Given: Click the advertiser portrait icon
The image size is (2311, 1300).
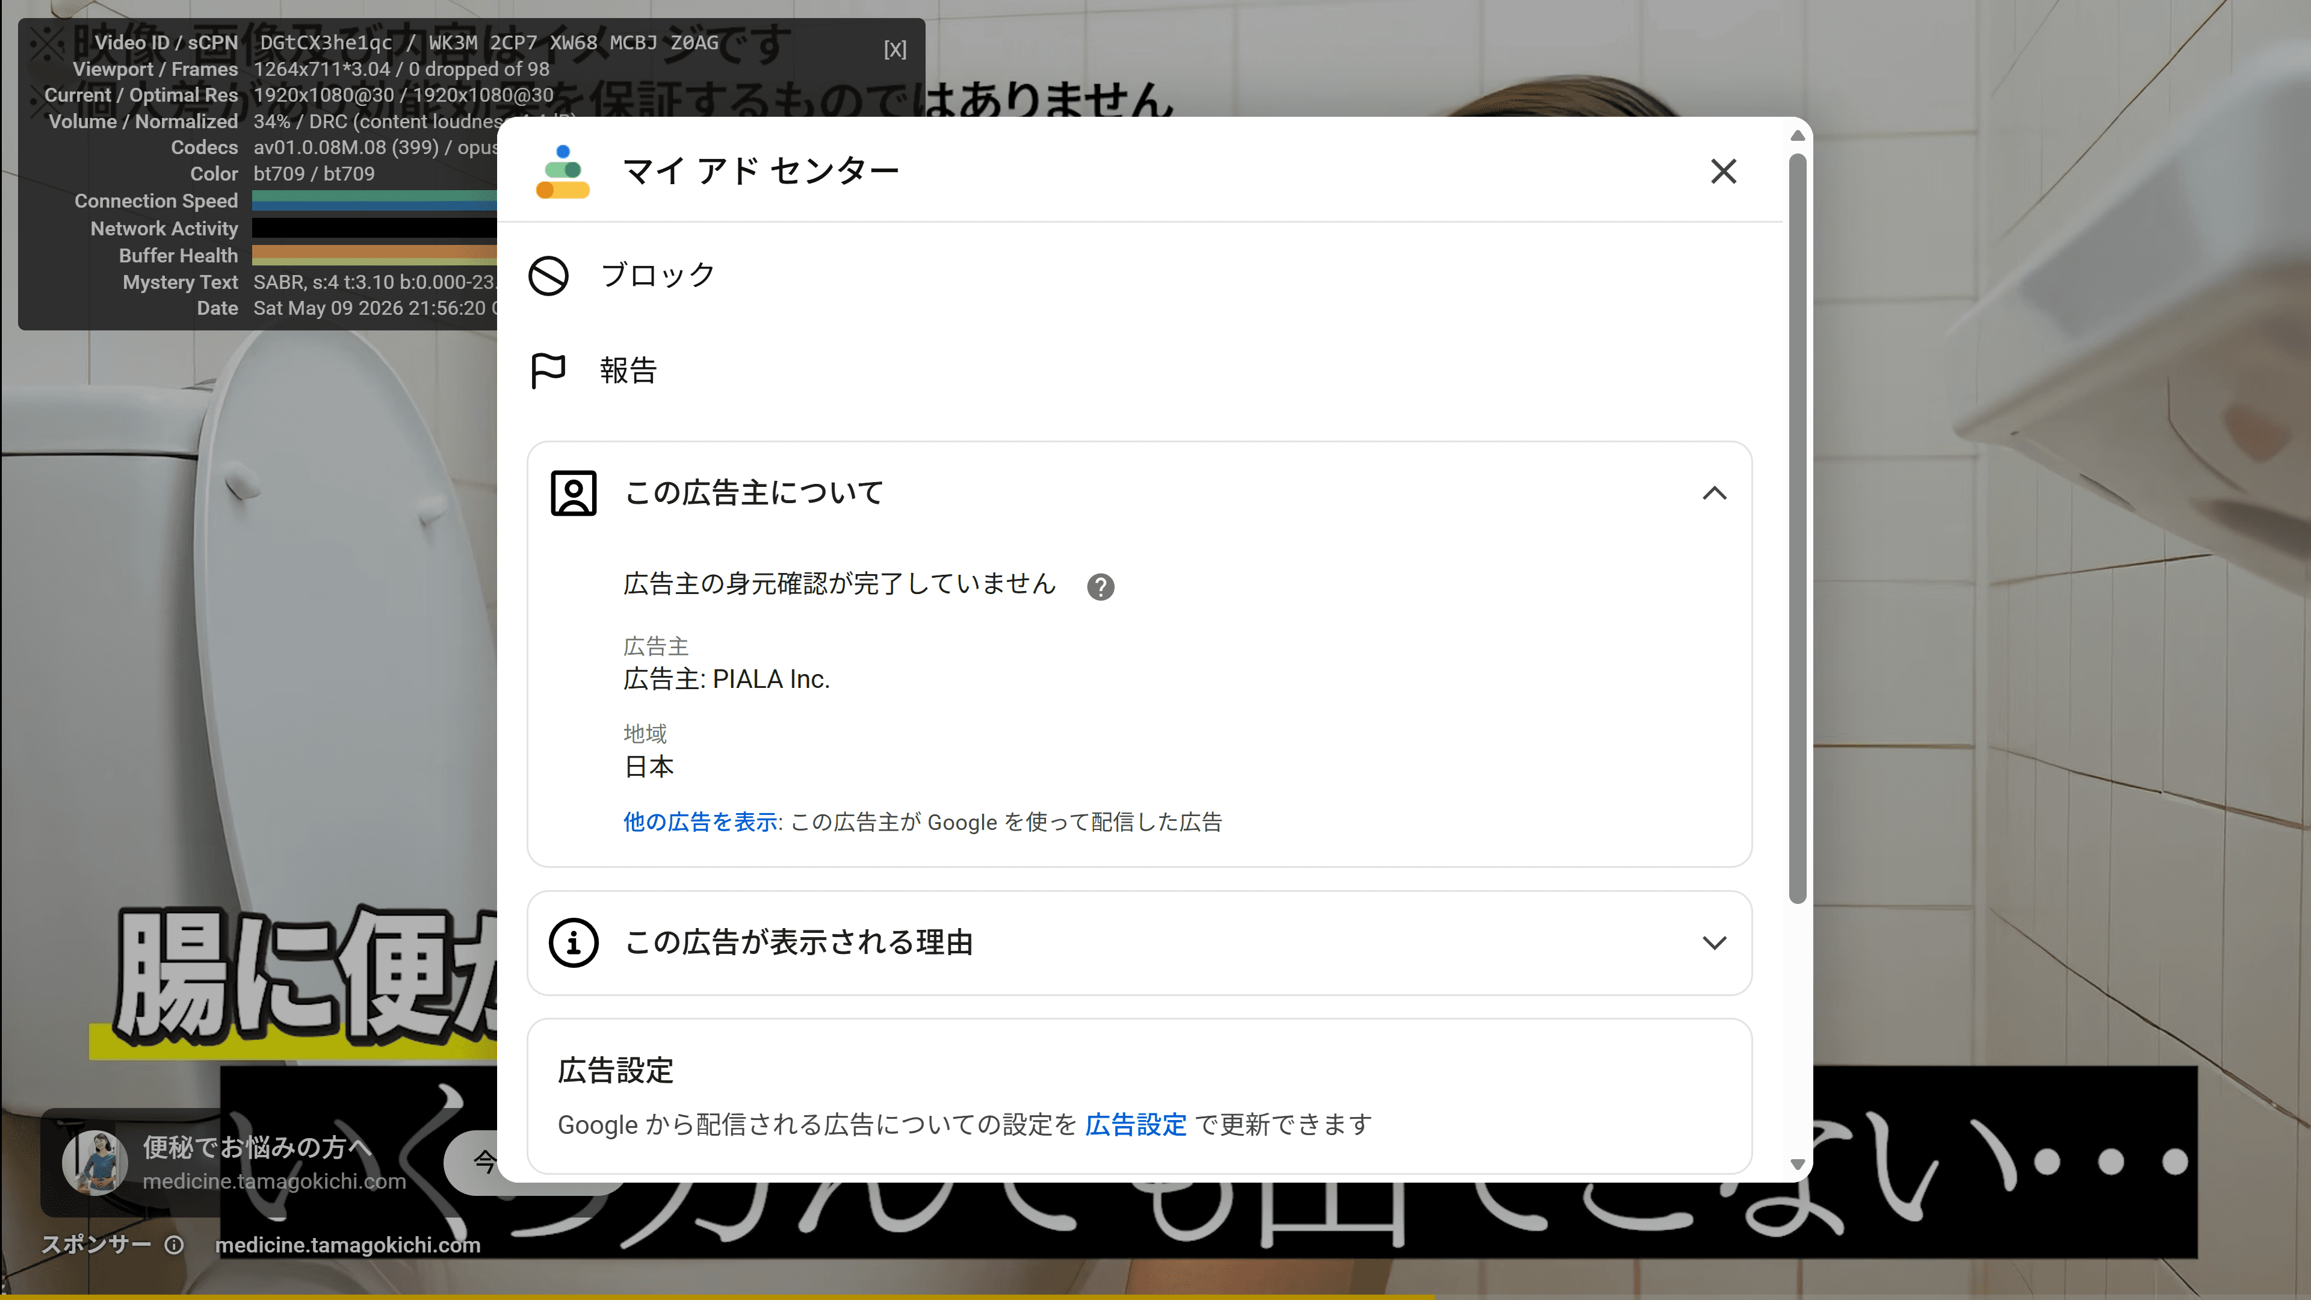Looking at the screenshot, I should pyautogui.click(x=574, y=492).
